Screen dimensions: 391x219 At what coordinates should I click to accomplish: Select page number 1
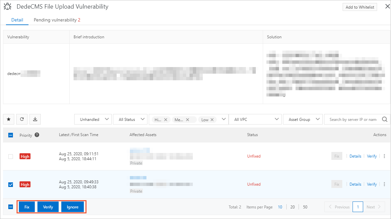358,207
